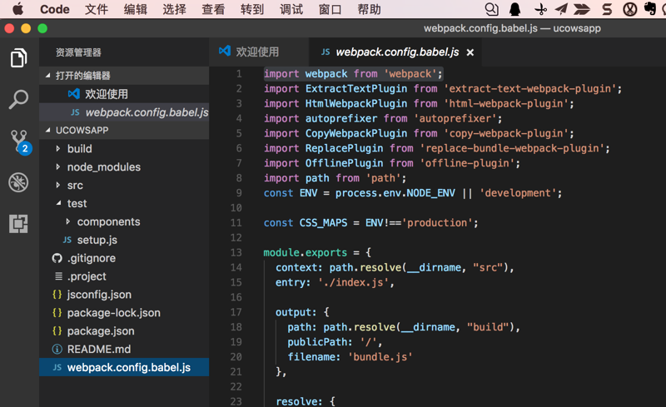
Task: Click 'bundle.js' filename string on line 20
Action: click(380, 357)
